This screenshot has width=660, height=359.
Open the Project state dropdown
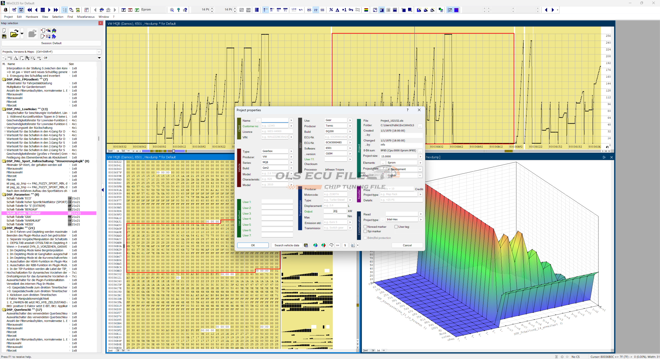tap(420, 169)
